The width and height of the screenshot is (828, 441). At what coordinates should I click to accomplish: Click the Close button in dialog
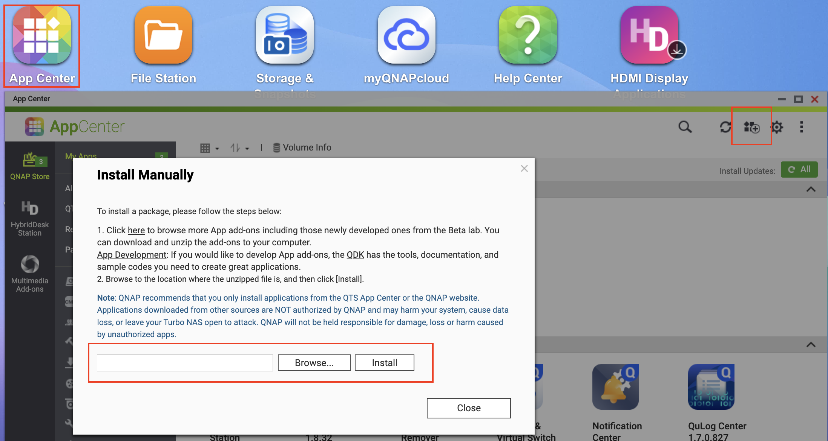(469, 408)
